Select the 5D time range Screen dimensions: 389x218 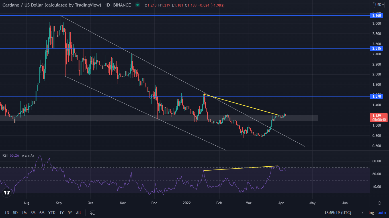15,213
